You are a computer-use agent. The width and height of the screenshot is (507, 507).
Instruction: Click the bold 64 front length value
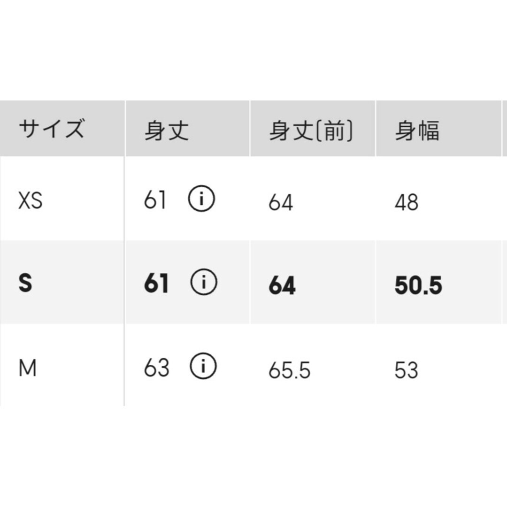(x=282, y=285)
